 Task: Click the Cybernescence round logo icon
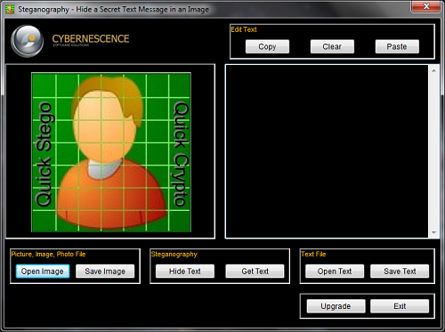(27, 41)
